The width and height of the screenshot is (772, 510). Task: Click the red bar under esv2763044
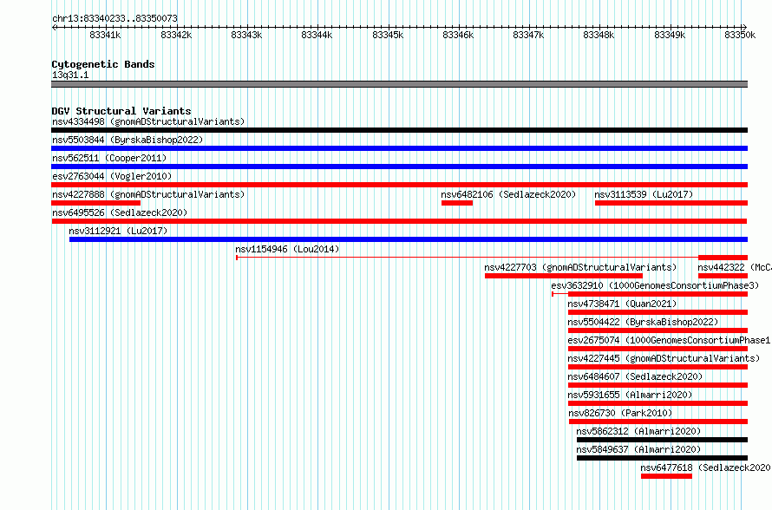coord(399,185)
